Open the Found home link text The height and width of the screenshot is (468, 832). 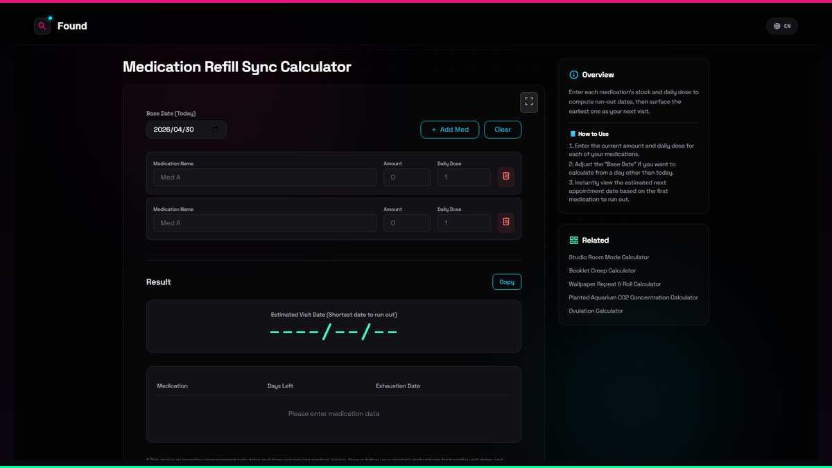click(x=72, y=26)
